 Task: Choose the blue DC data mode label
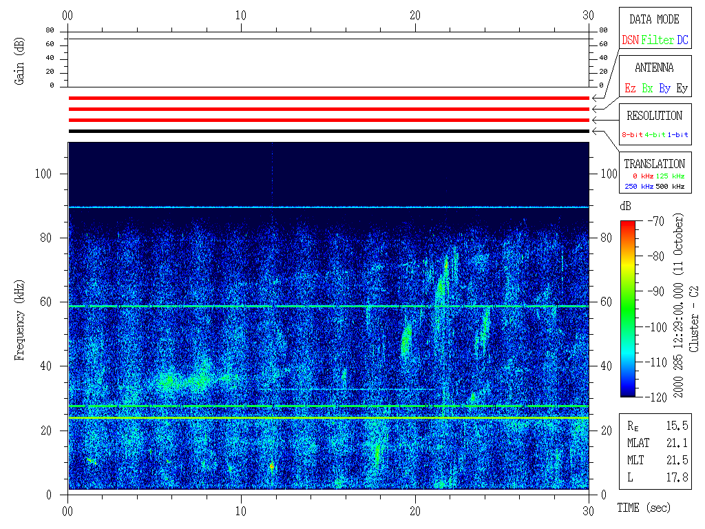click(682, 40)
